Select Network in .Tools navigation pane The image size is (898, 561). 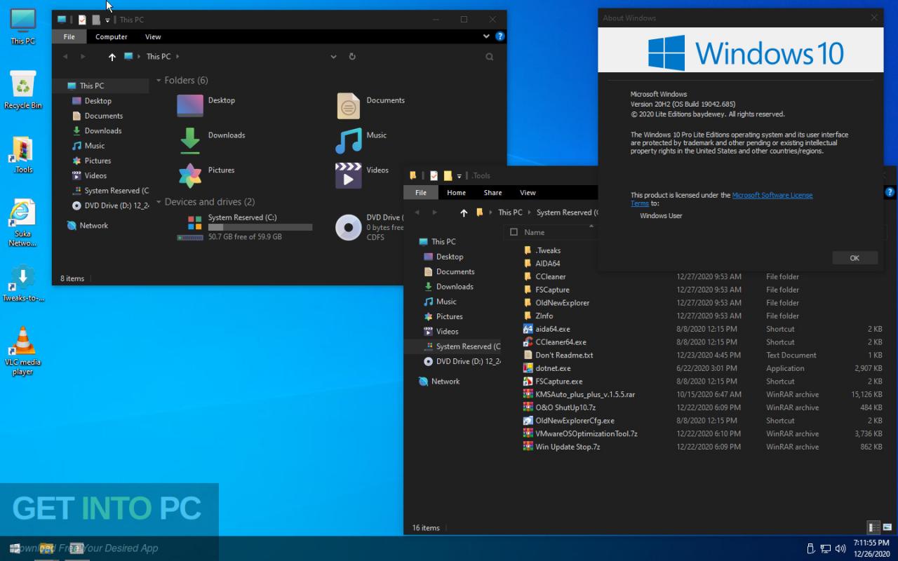coord(439,381)
